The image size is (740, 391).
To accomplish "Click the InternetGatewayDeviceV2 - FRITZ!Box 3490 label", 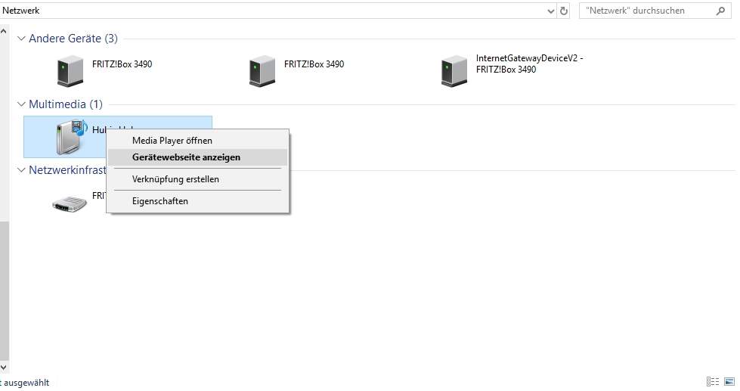I will (530, 64).
